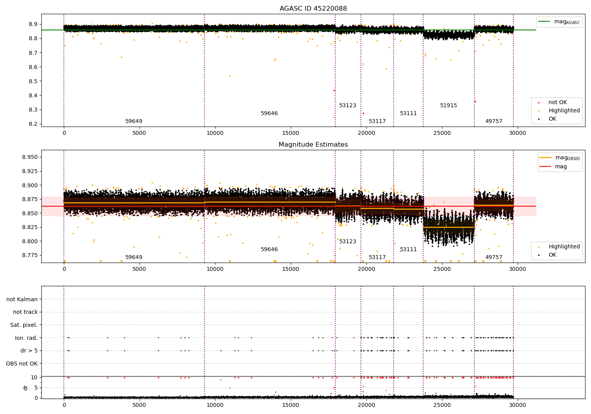The width and height of the screenshot is (591, 414).
Task: Click x-axis tick 15000 under the top plot
Action: pyautogui.click(x=291, y=133)
